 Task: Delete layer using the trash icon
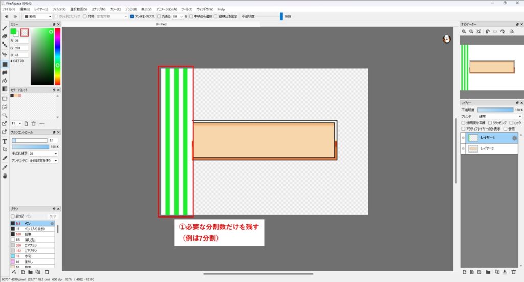point(513,272)
